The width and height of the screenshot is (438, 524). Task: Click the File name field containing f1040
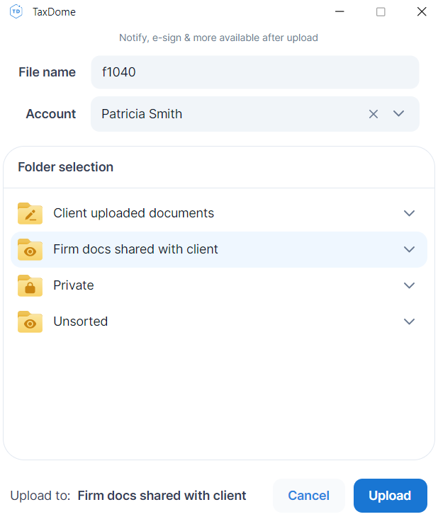click(x=254, y=72)
